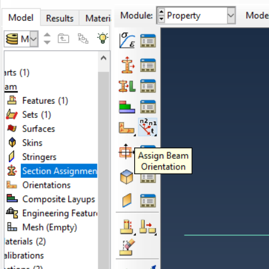
Task: Select Mesh (Empty) in the tree
Action: click(x=49, y=227)
